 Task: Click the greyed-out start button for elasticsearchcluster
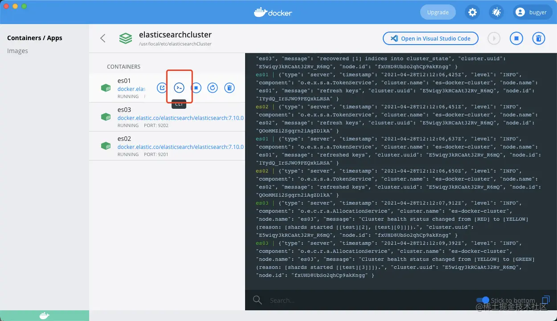(494, 38)
